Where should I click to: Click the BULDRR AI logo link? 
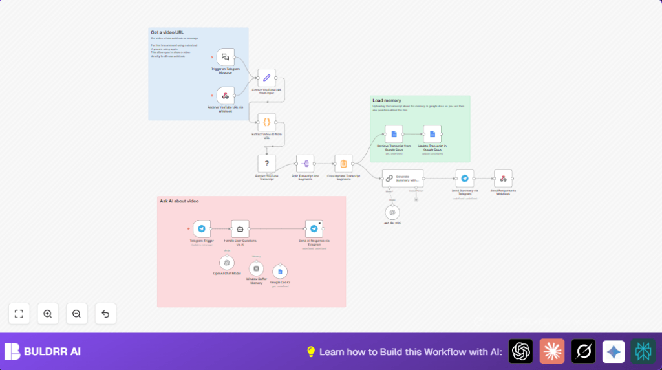(x=43, y=351)
